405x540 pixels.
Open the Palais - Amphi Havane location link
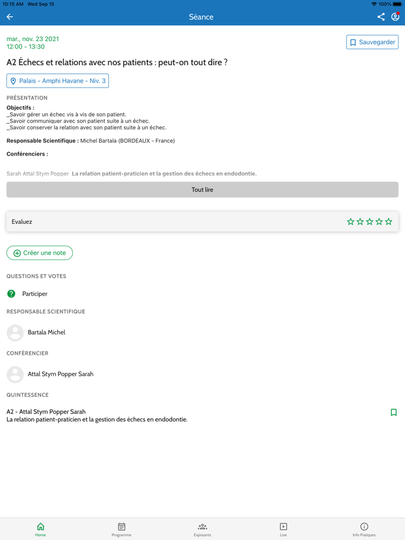[x=62, y=81]
